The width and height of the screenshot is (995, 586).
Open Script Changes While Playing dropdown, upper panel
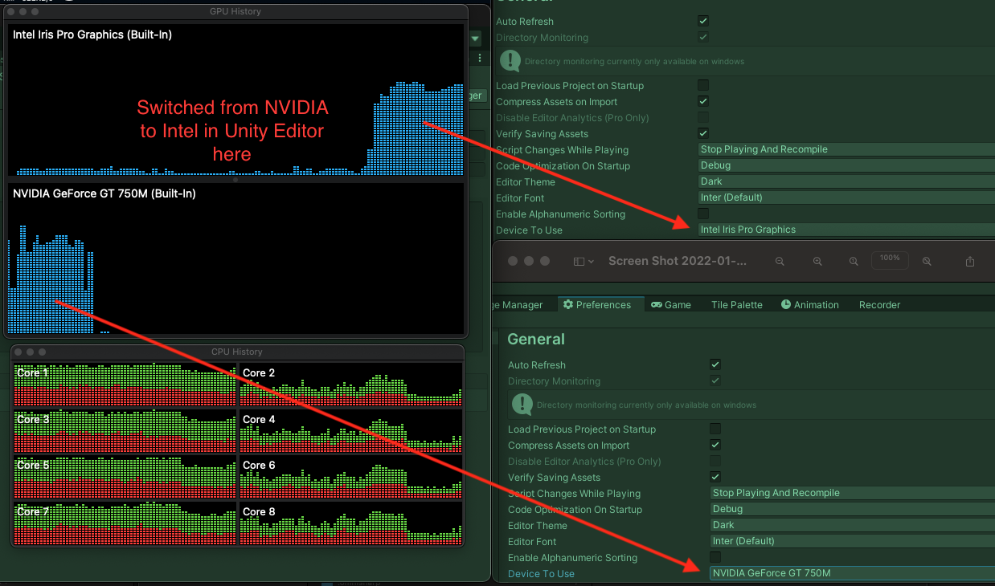(x=846, y=149)
